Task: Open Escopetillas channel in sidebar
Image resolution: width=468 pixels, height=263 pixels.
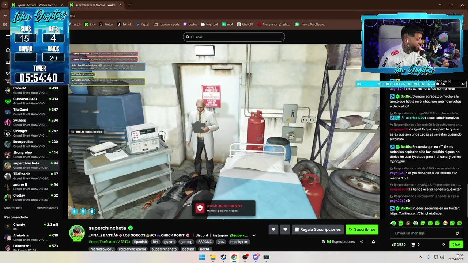Action: coord(32,144)
